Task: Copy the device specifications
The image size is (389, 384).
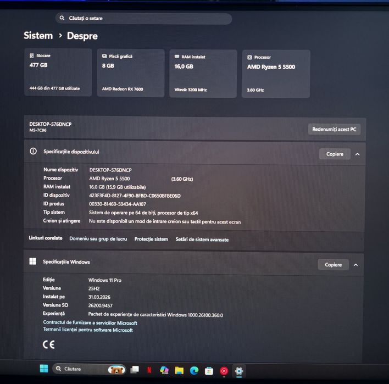Action: pos(335,154)
